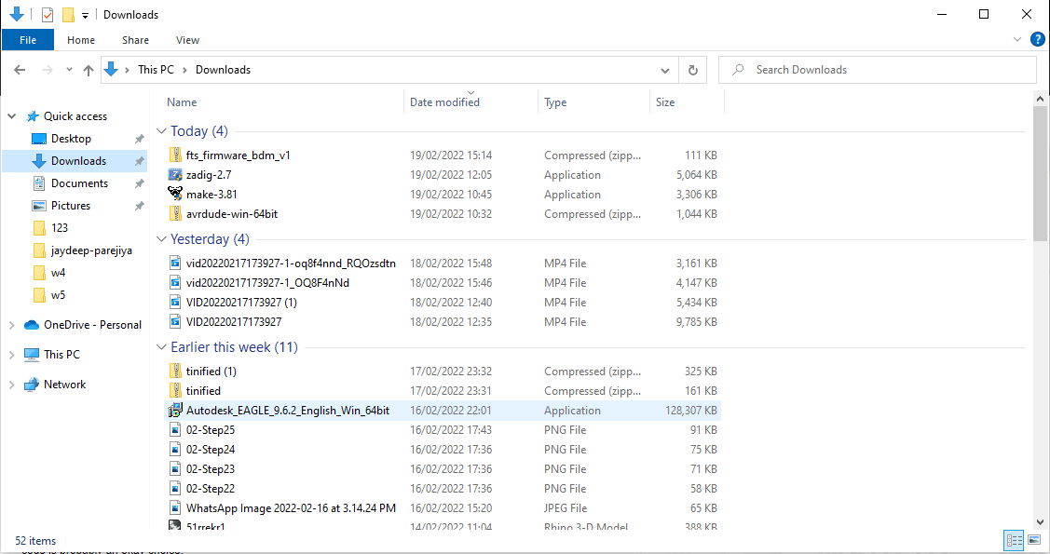Select the 02-Step22 PNG icon
The height and width of the screenshot is (554, 1050).
175,489
